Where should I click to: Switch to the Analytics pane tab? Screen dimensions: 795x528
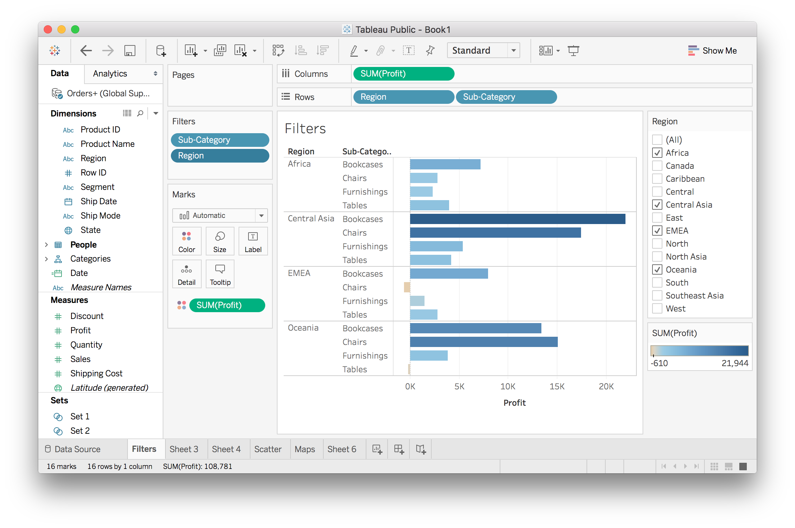110,74
